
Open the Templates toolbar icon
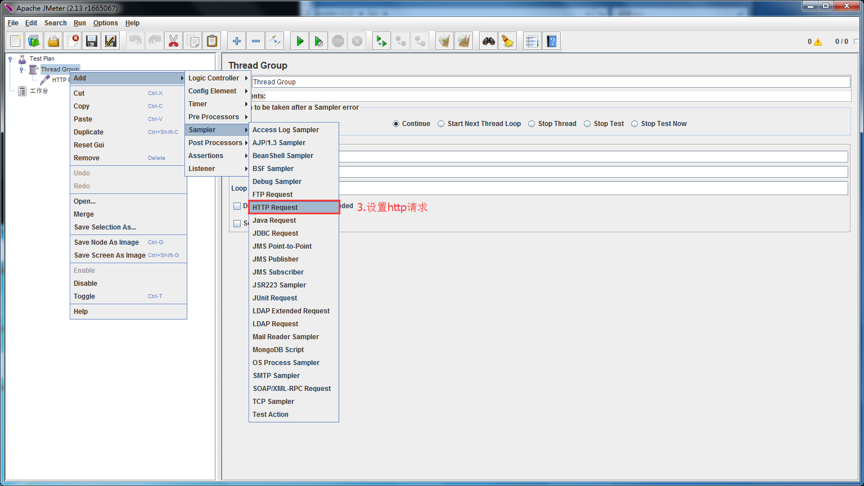pyautogui.click(x=34, y=41)
